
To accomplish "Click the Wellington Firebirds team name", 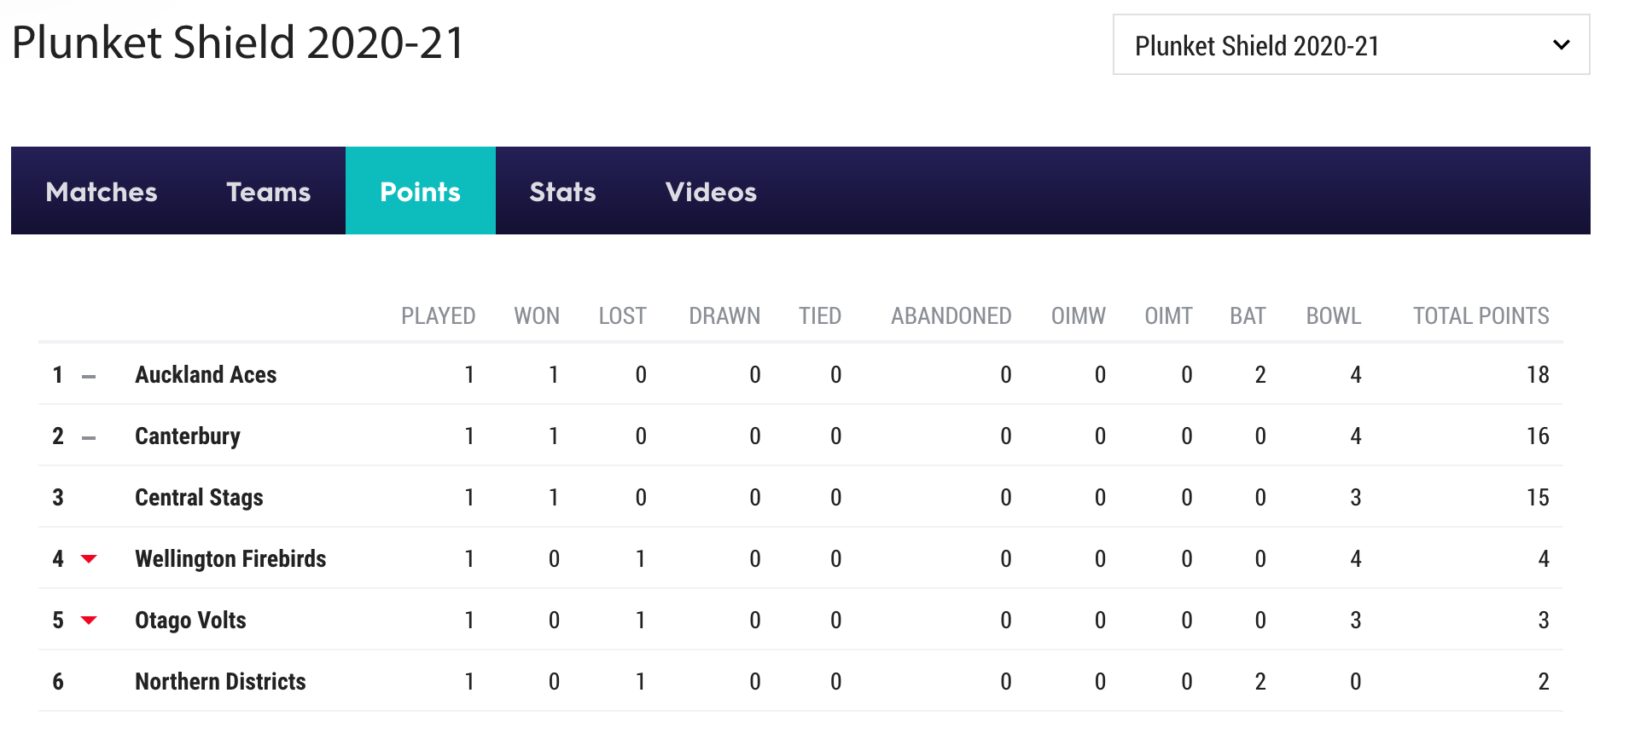I will (x=230, y=558).
